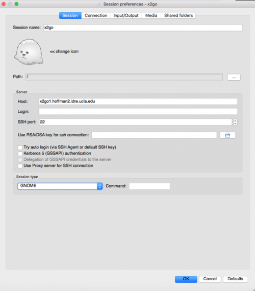Click the green zoom window button
This screenshot has width=255, height=291.
click(x=16, y=4)
